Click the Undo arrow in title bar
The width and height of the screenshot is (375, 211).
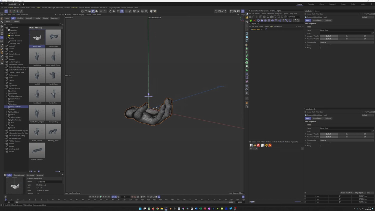coord(2,4)
